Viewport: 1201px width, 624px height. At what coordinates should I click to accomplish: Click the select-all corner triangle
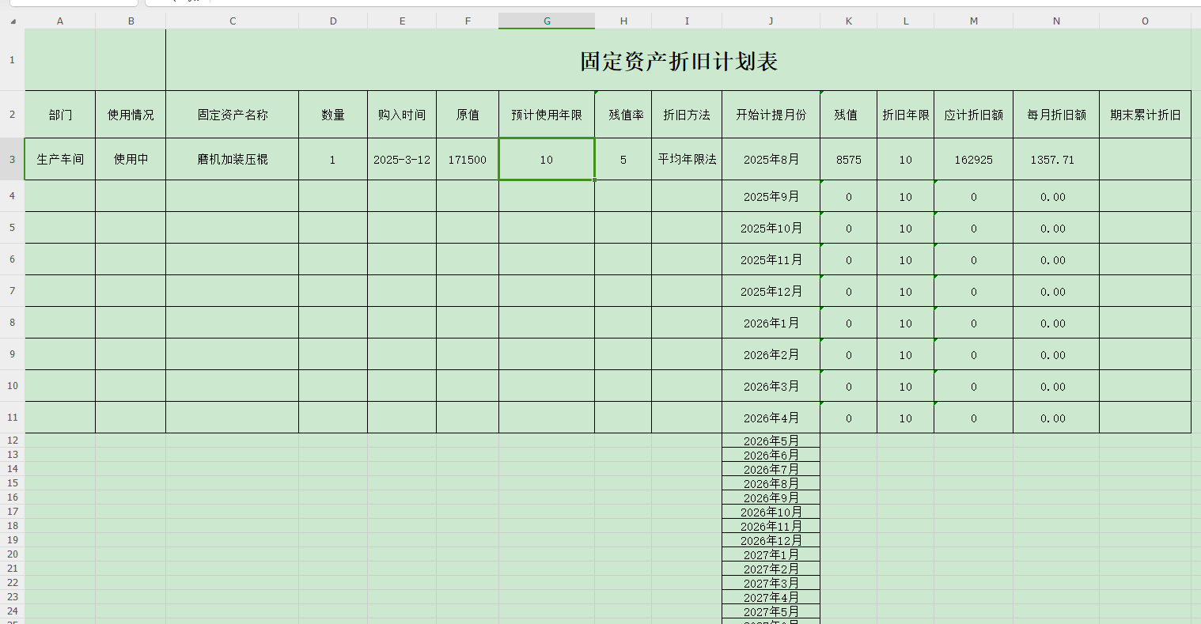pyautogui.click(x=13, y=21)
